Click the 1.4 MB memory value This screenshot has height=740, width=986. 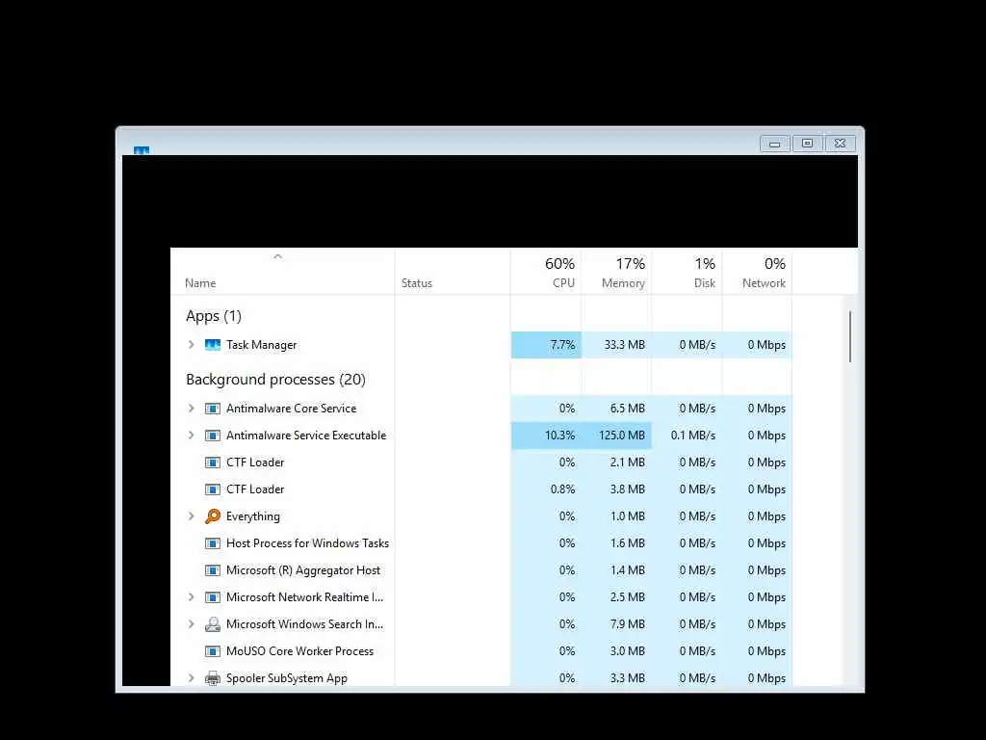628,570
